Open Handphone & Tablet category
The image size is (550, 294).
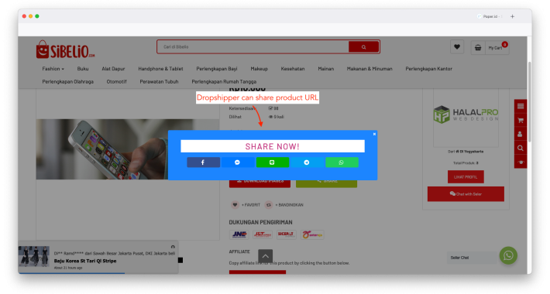[160, 69]
